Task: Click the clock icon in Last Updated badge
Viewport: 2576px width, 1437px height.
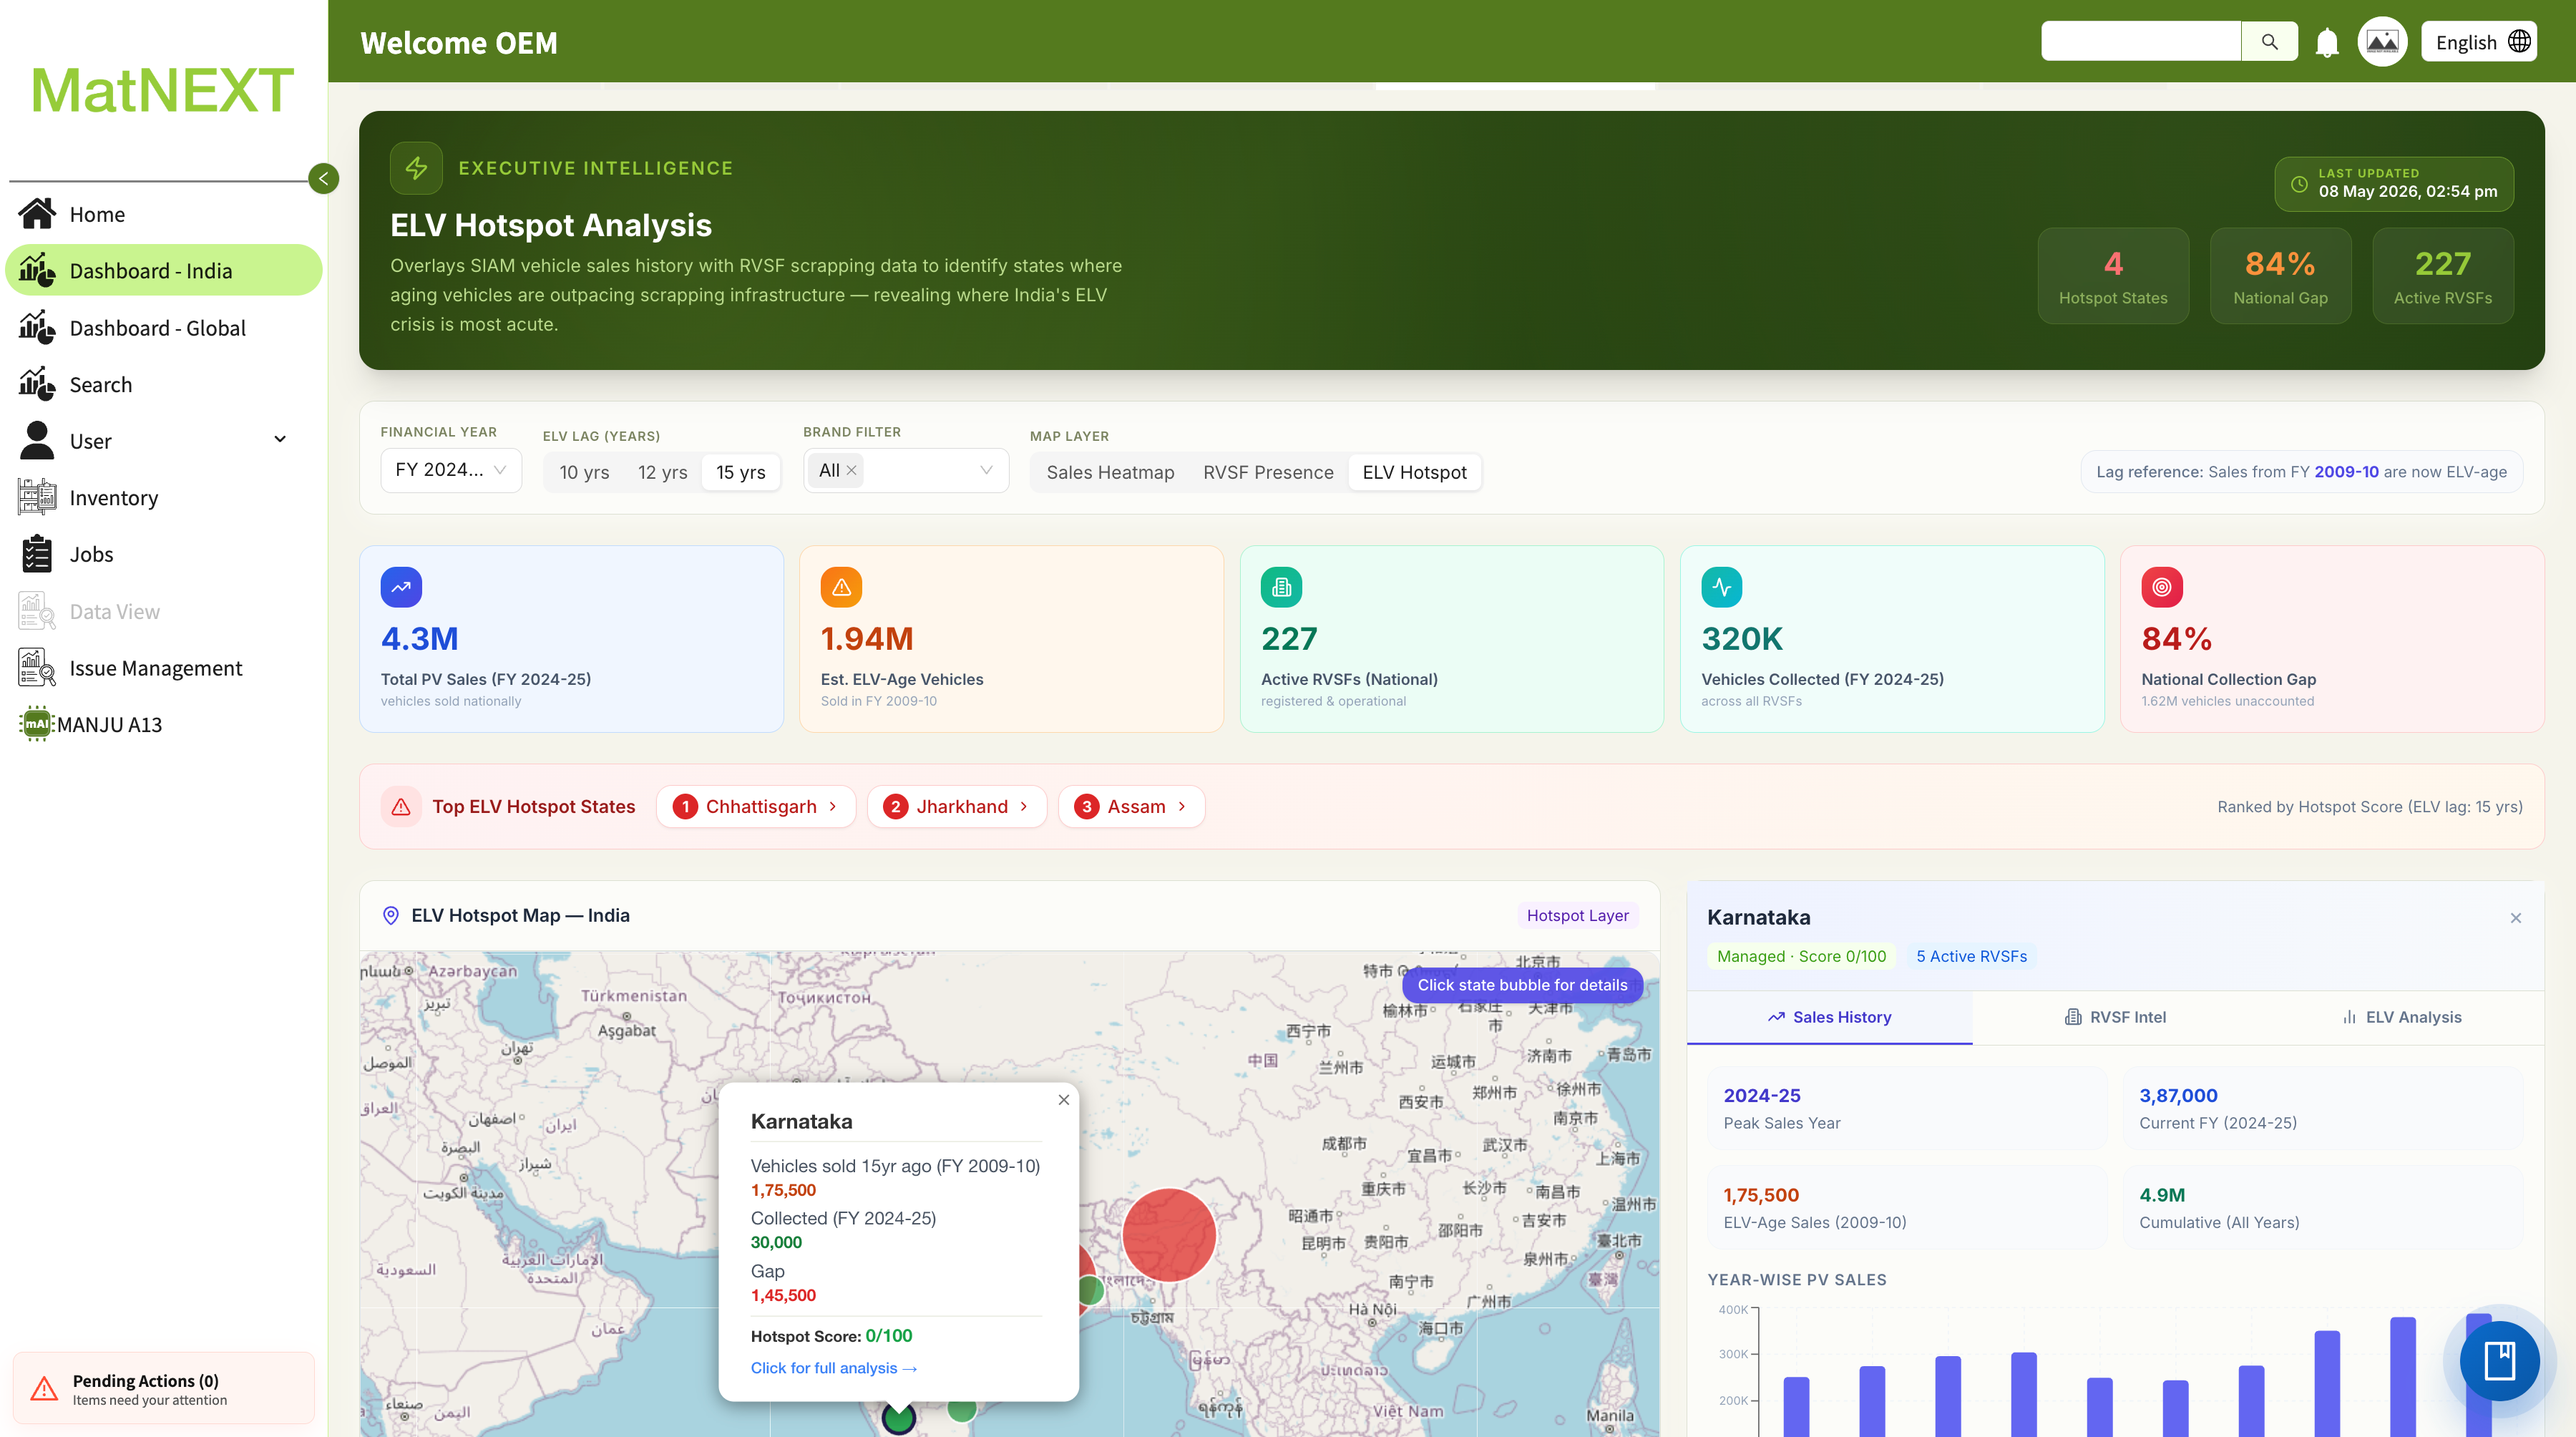Action: coord(2299,184)
